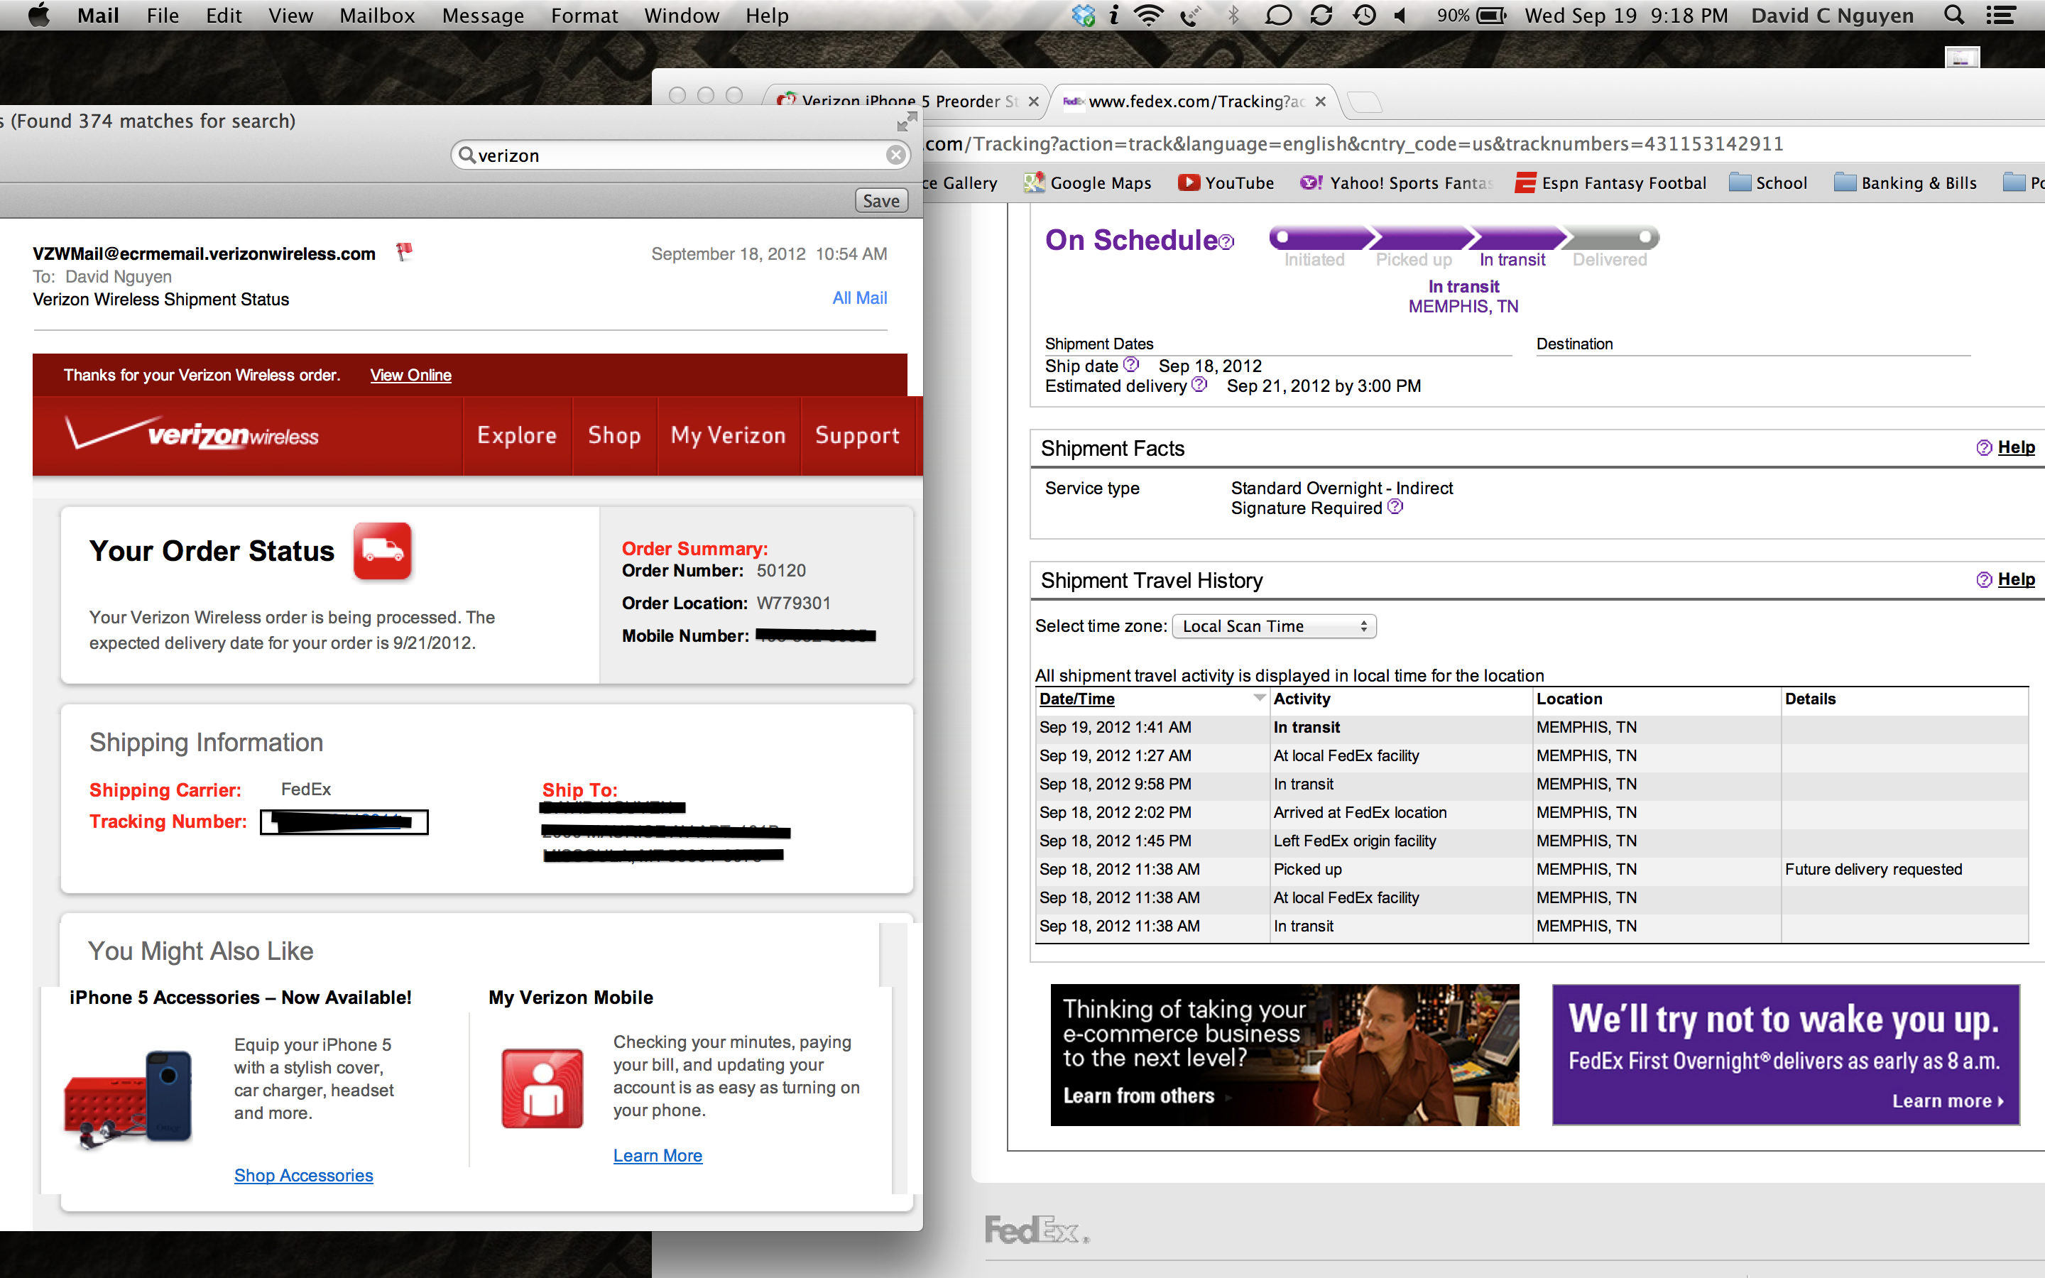The image size is (2045, 1278).
Task: Click the Estimated delivery help icon
Action: click(x=1199, y=385)
